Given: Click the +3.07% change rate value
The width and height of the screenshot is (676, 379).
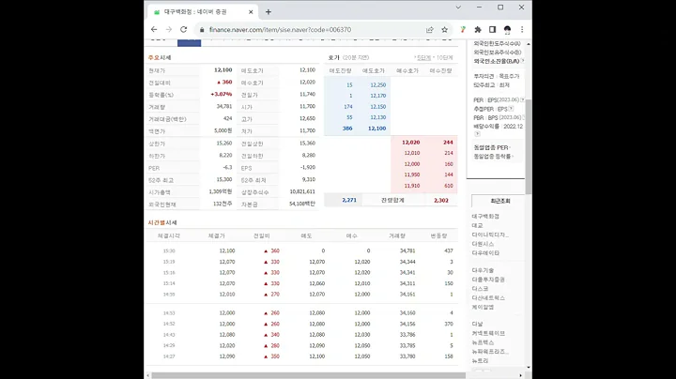Looking at the screenshot, I should point(222,95).
